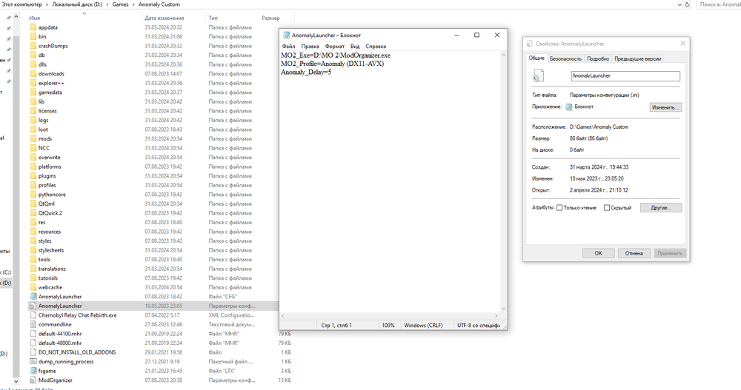Expand breadcrumb chevron after Этот компьютер
741x390 pixels.
47,4
